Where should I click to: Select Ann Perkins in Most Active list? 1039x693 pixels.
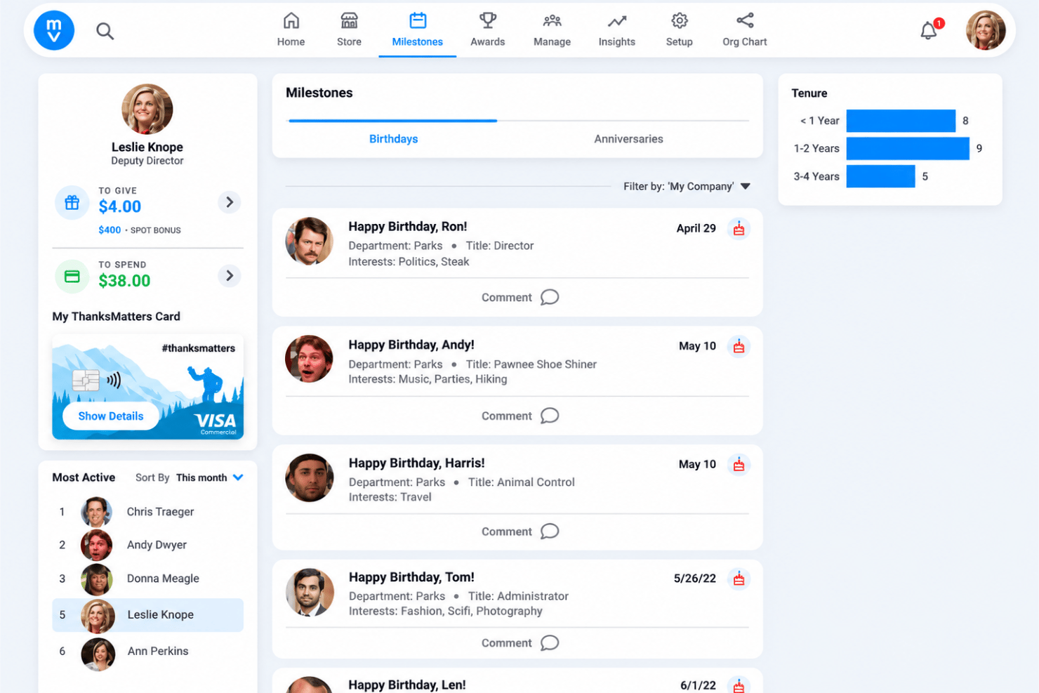coord(147,652)
